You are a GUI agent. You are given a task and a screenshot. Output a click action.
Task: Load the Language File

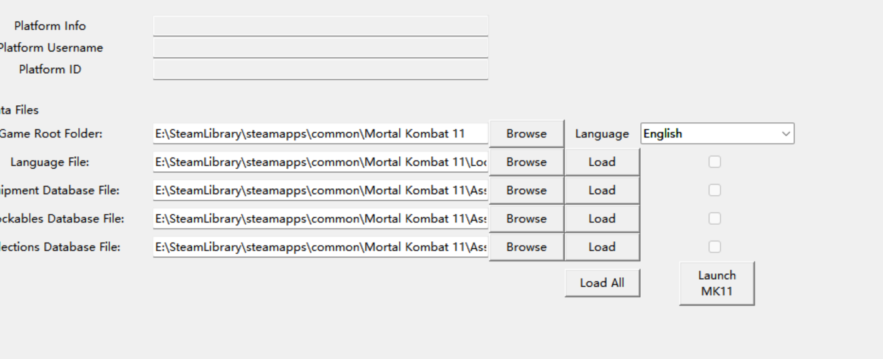coord(602,162)
